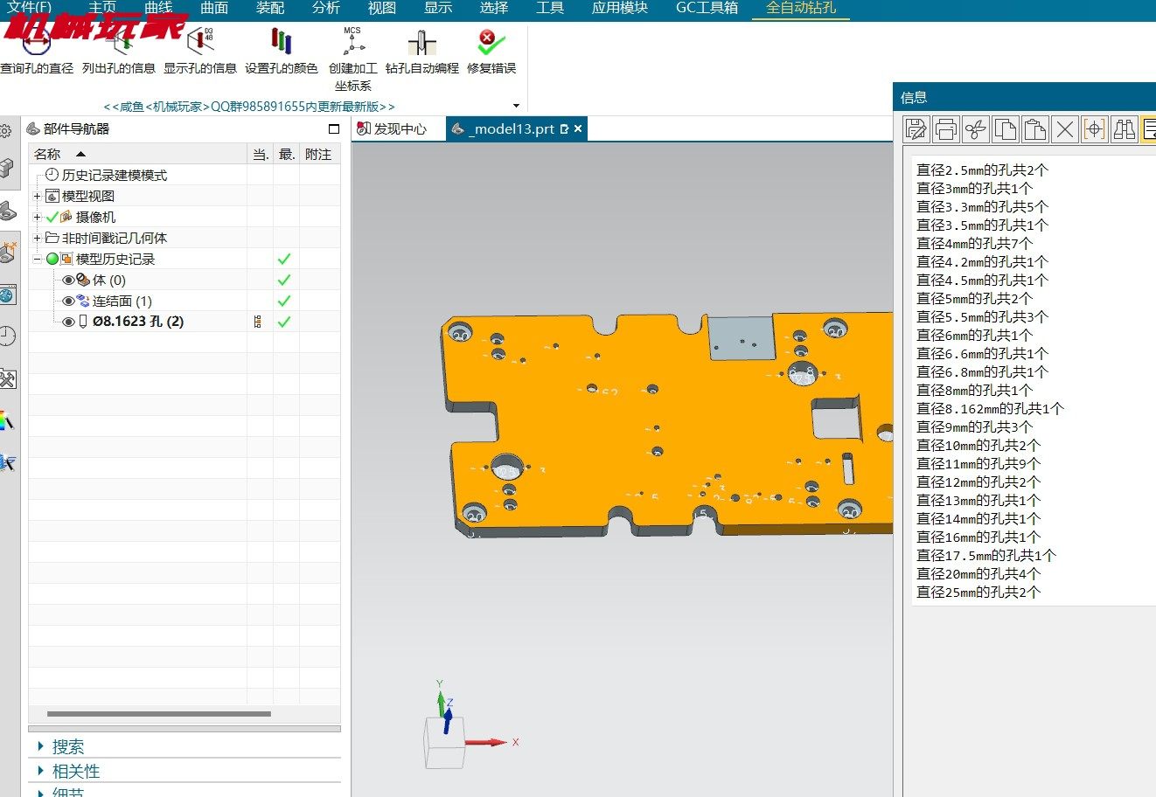Expand the 模型视图 tree node
The width and height of the screenshot is (1156, 797).
[x=38, y=196]
